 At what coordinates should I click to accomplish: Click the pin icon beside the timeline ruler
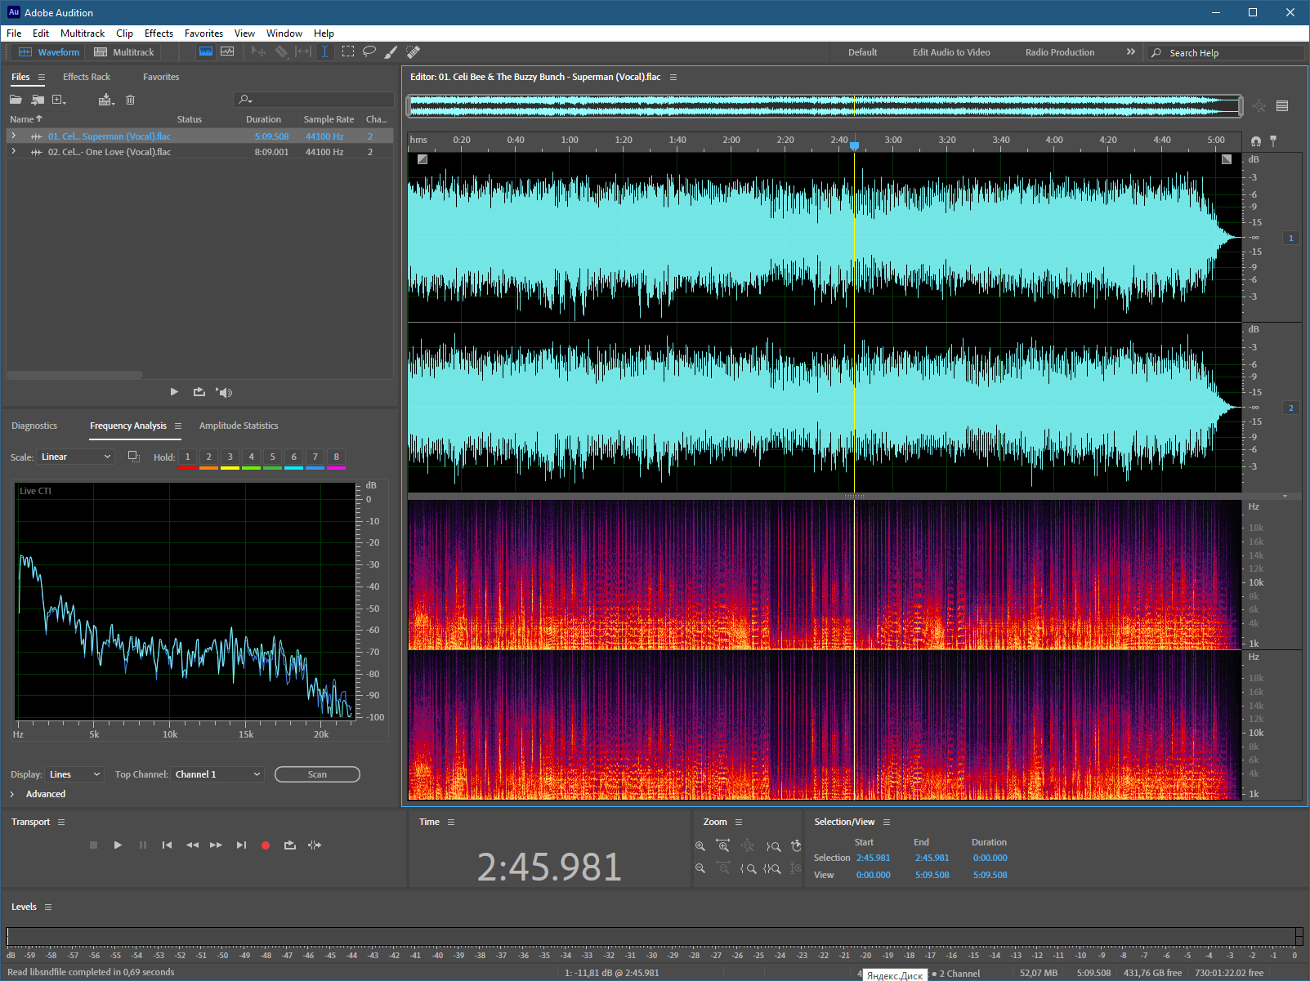pyautogui.click(x=1273, y=140)
